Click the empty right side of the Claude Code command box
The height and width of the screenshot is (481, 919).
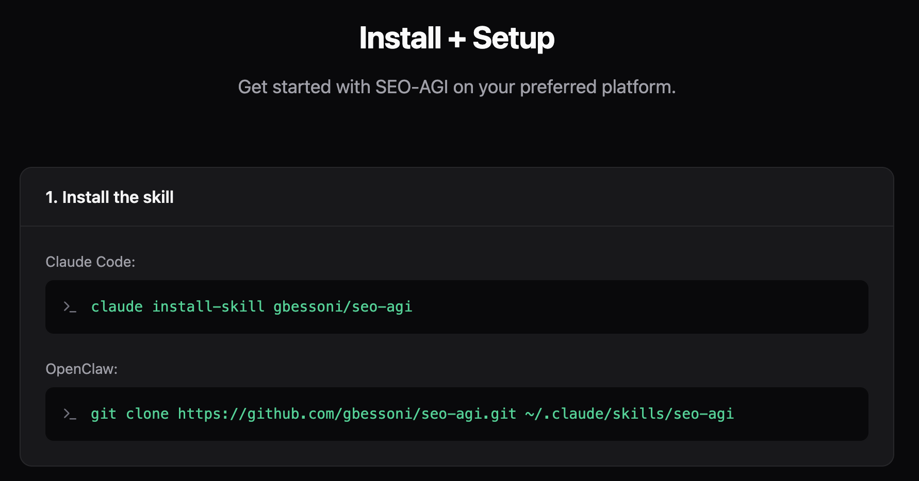[x=670, y=307]
